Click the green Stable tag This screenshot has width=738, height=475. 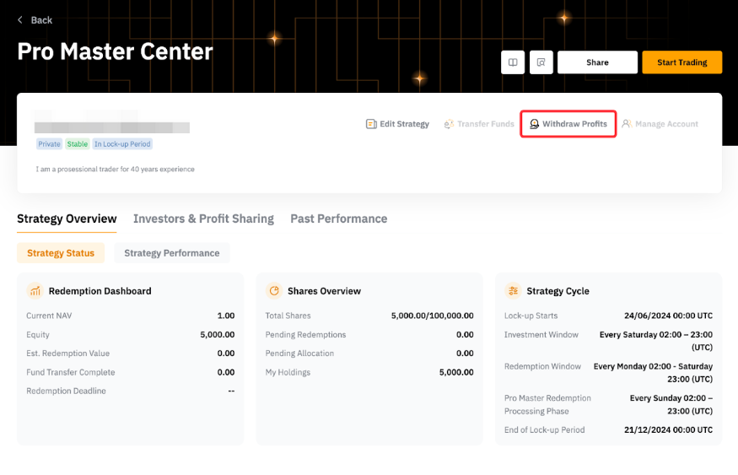click(x=78, y=144)
